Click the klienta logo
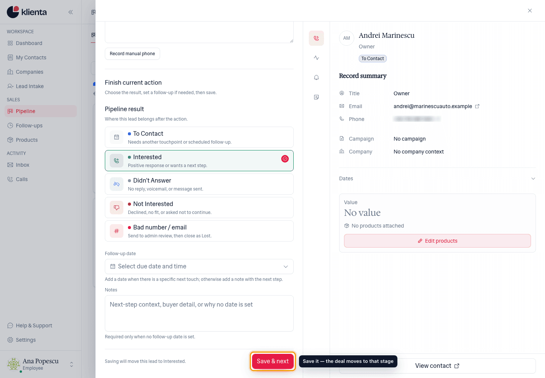Screen dimensions: 545x378 [x=27, y=12]
